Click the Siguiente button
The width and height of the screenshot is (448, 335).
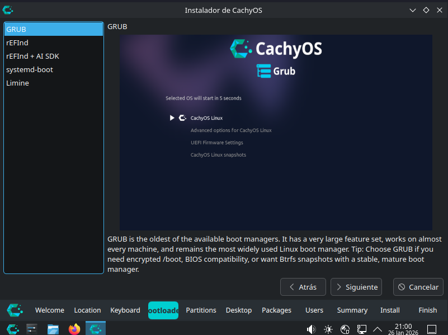coord(356,287)
